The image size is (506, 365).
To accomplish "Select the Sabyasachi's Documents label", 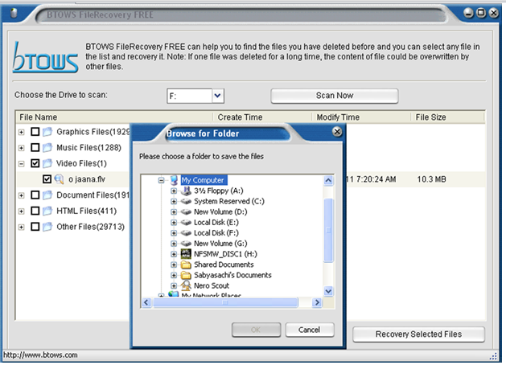I will (232, 275).
